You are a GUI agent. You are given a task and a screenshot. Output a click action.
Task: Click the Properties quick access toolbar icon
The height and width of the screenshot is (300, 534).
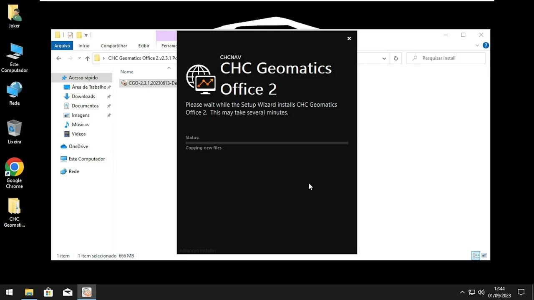tap(70, 35)
